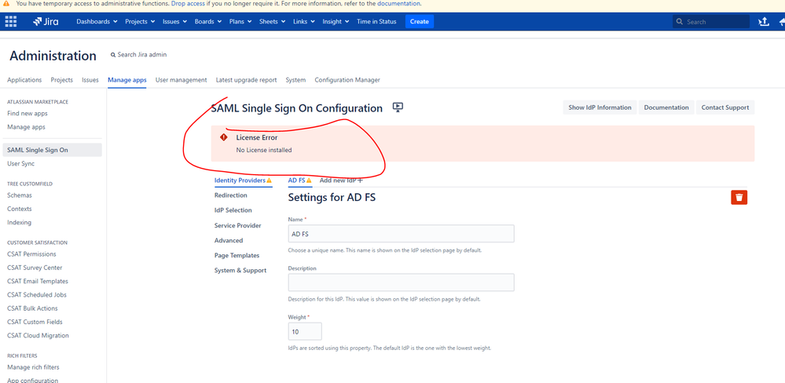
Task: Expand the Links menu
Action: (x=304, y=21)
